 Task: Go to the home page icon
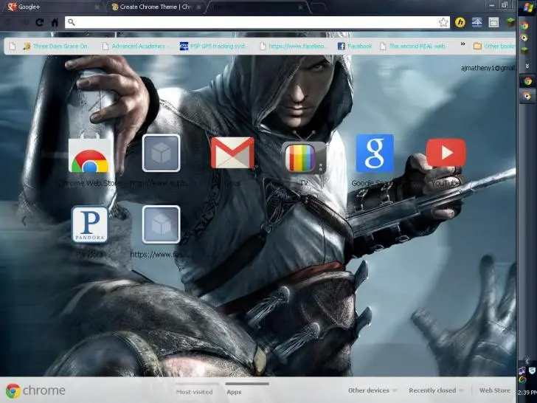[x=55, y=22]
